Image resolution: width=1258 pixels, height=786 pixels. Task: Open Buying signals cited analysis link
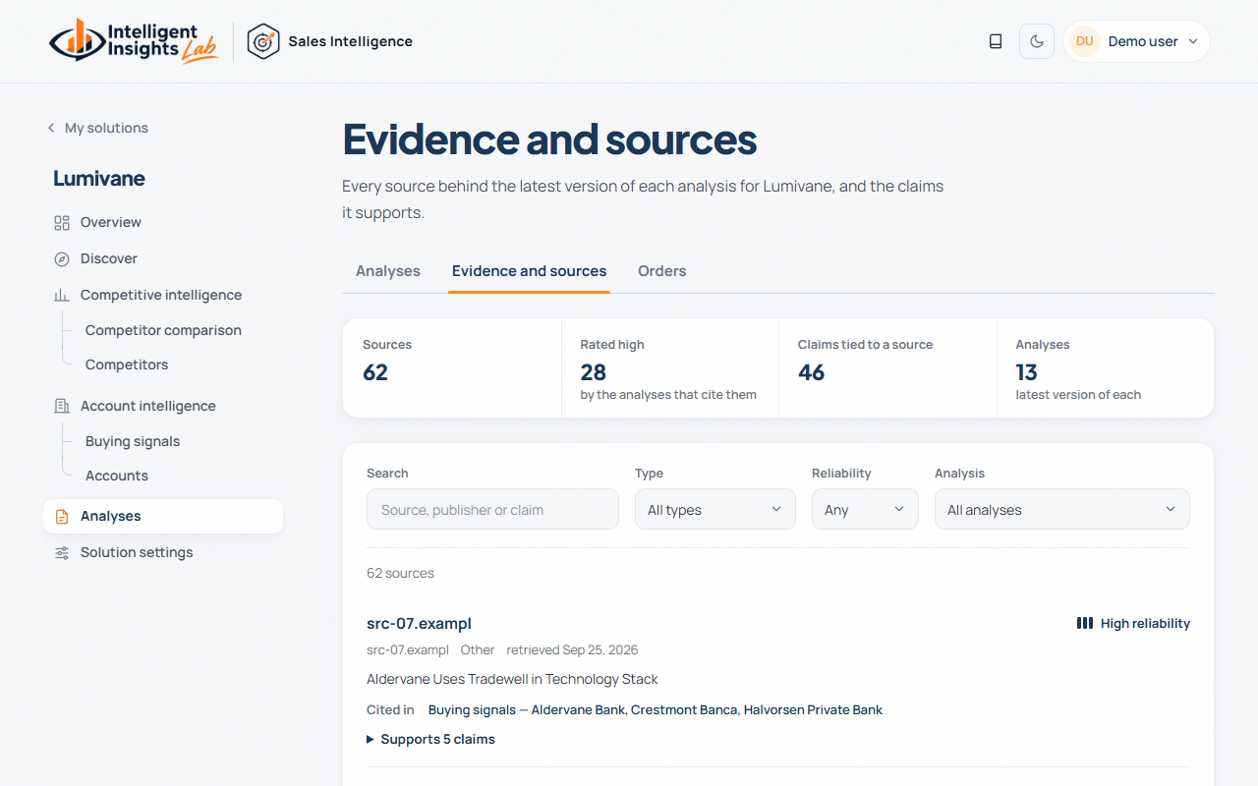656,709
